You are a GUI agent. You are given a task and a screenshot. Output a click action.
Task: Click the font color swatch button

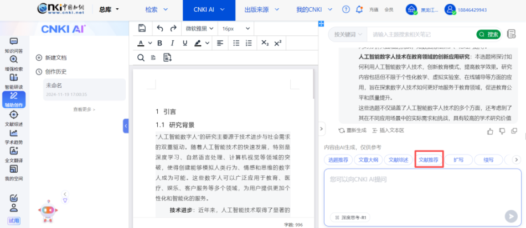click(x=142, y=43)
